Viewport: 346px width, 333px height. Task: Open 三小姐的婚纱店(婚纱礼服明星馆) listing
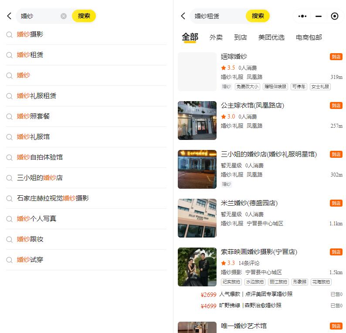click(260, 169)
